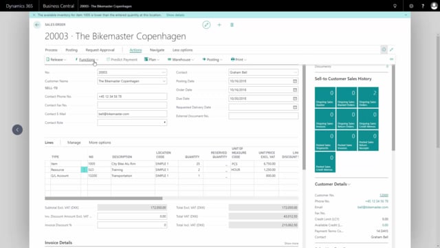Click the FactBox vertical scrollbar
Viewport: 440px width, 248px height.
click(393, 107)
